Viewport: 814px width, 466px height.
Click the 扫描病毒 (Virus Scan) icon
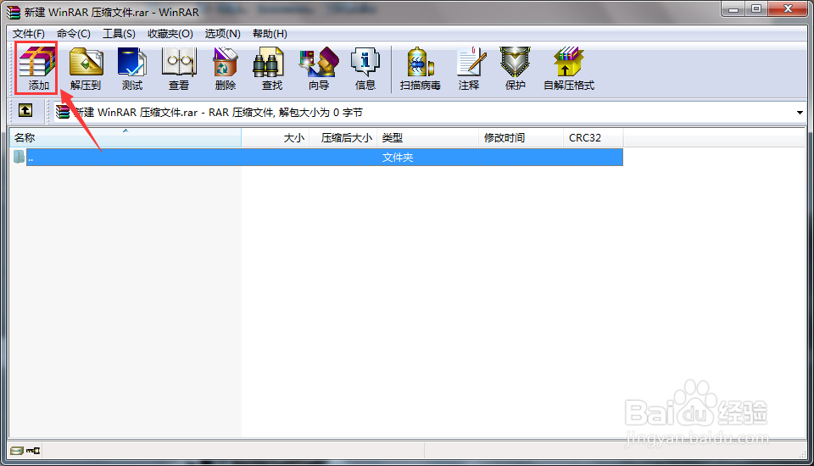coord(420,68)
